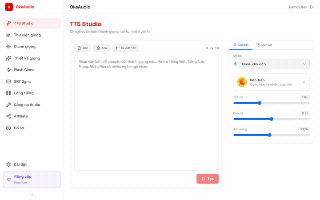Image resolution: width=320 pixels, height=200 pixels.
Task: Click the Thư viện giọng library icon
Action: [8, 35]
